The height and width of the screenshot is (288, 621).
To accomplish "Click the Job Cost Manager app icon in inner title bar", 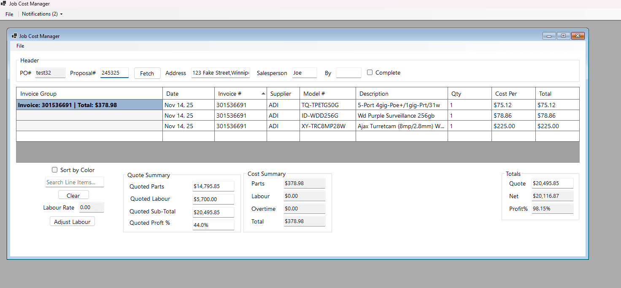I will pos(14,36).
